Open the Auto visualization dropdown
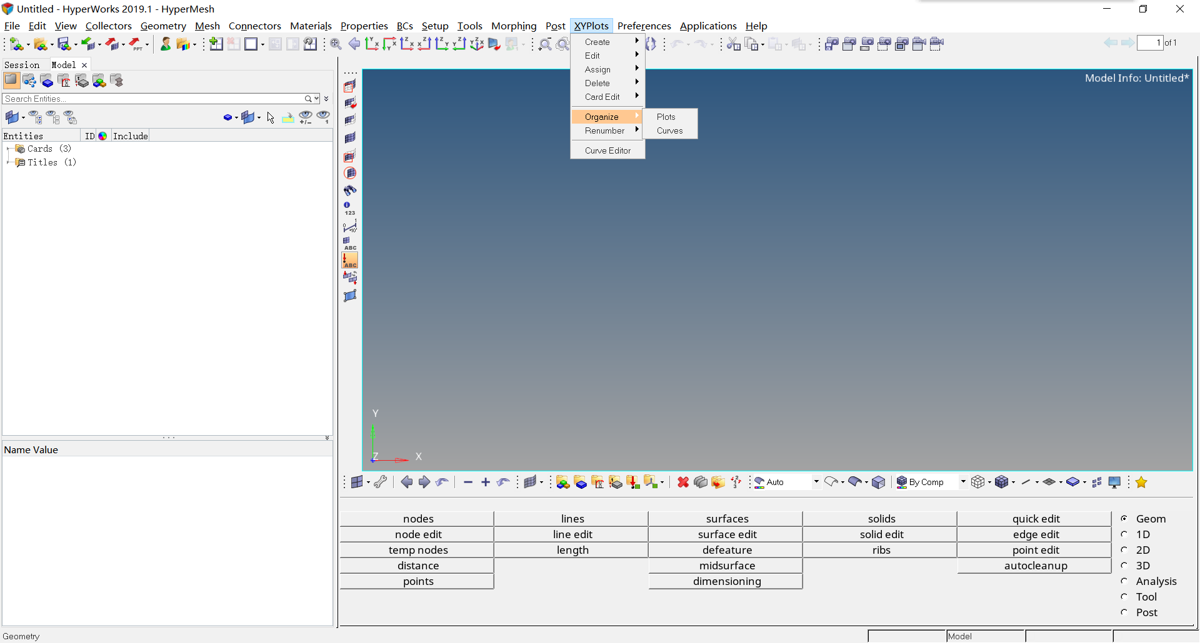The width and height of the screenshot is (1200, 643). [816, 482]
